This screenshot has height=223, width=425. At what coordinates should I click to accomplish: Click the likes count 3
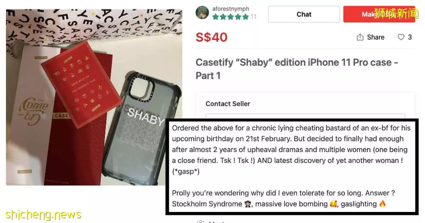(x=410, y=37)
